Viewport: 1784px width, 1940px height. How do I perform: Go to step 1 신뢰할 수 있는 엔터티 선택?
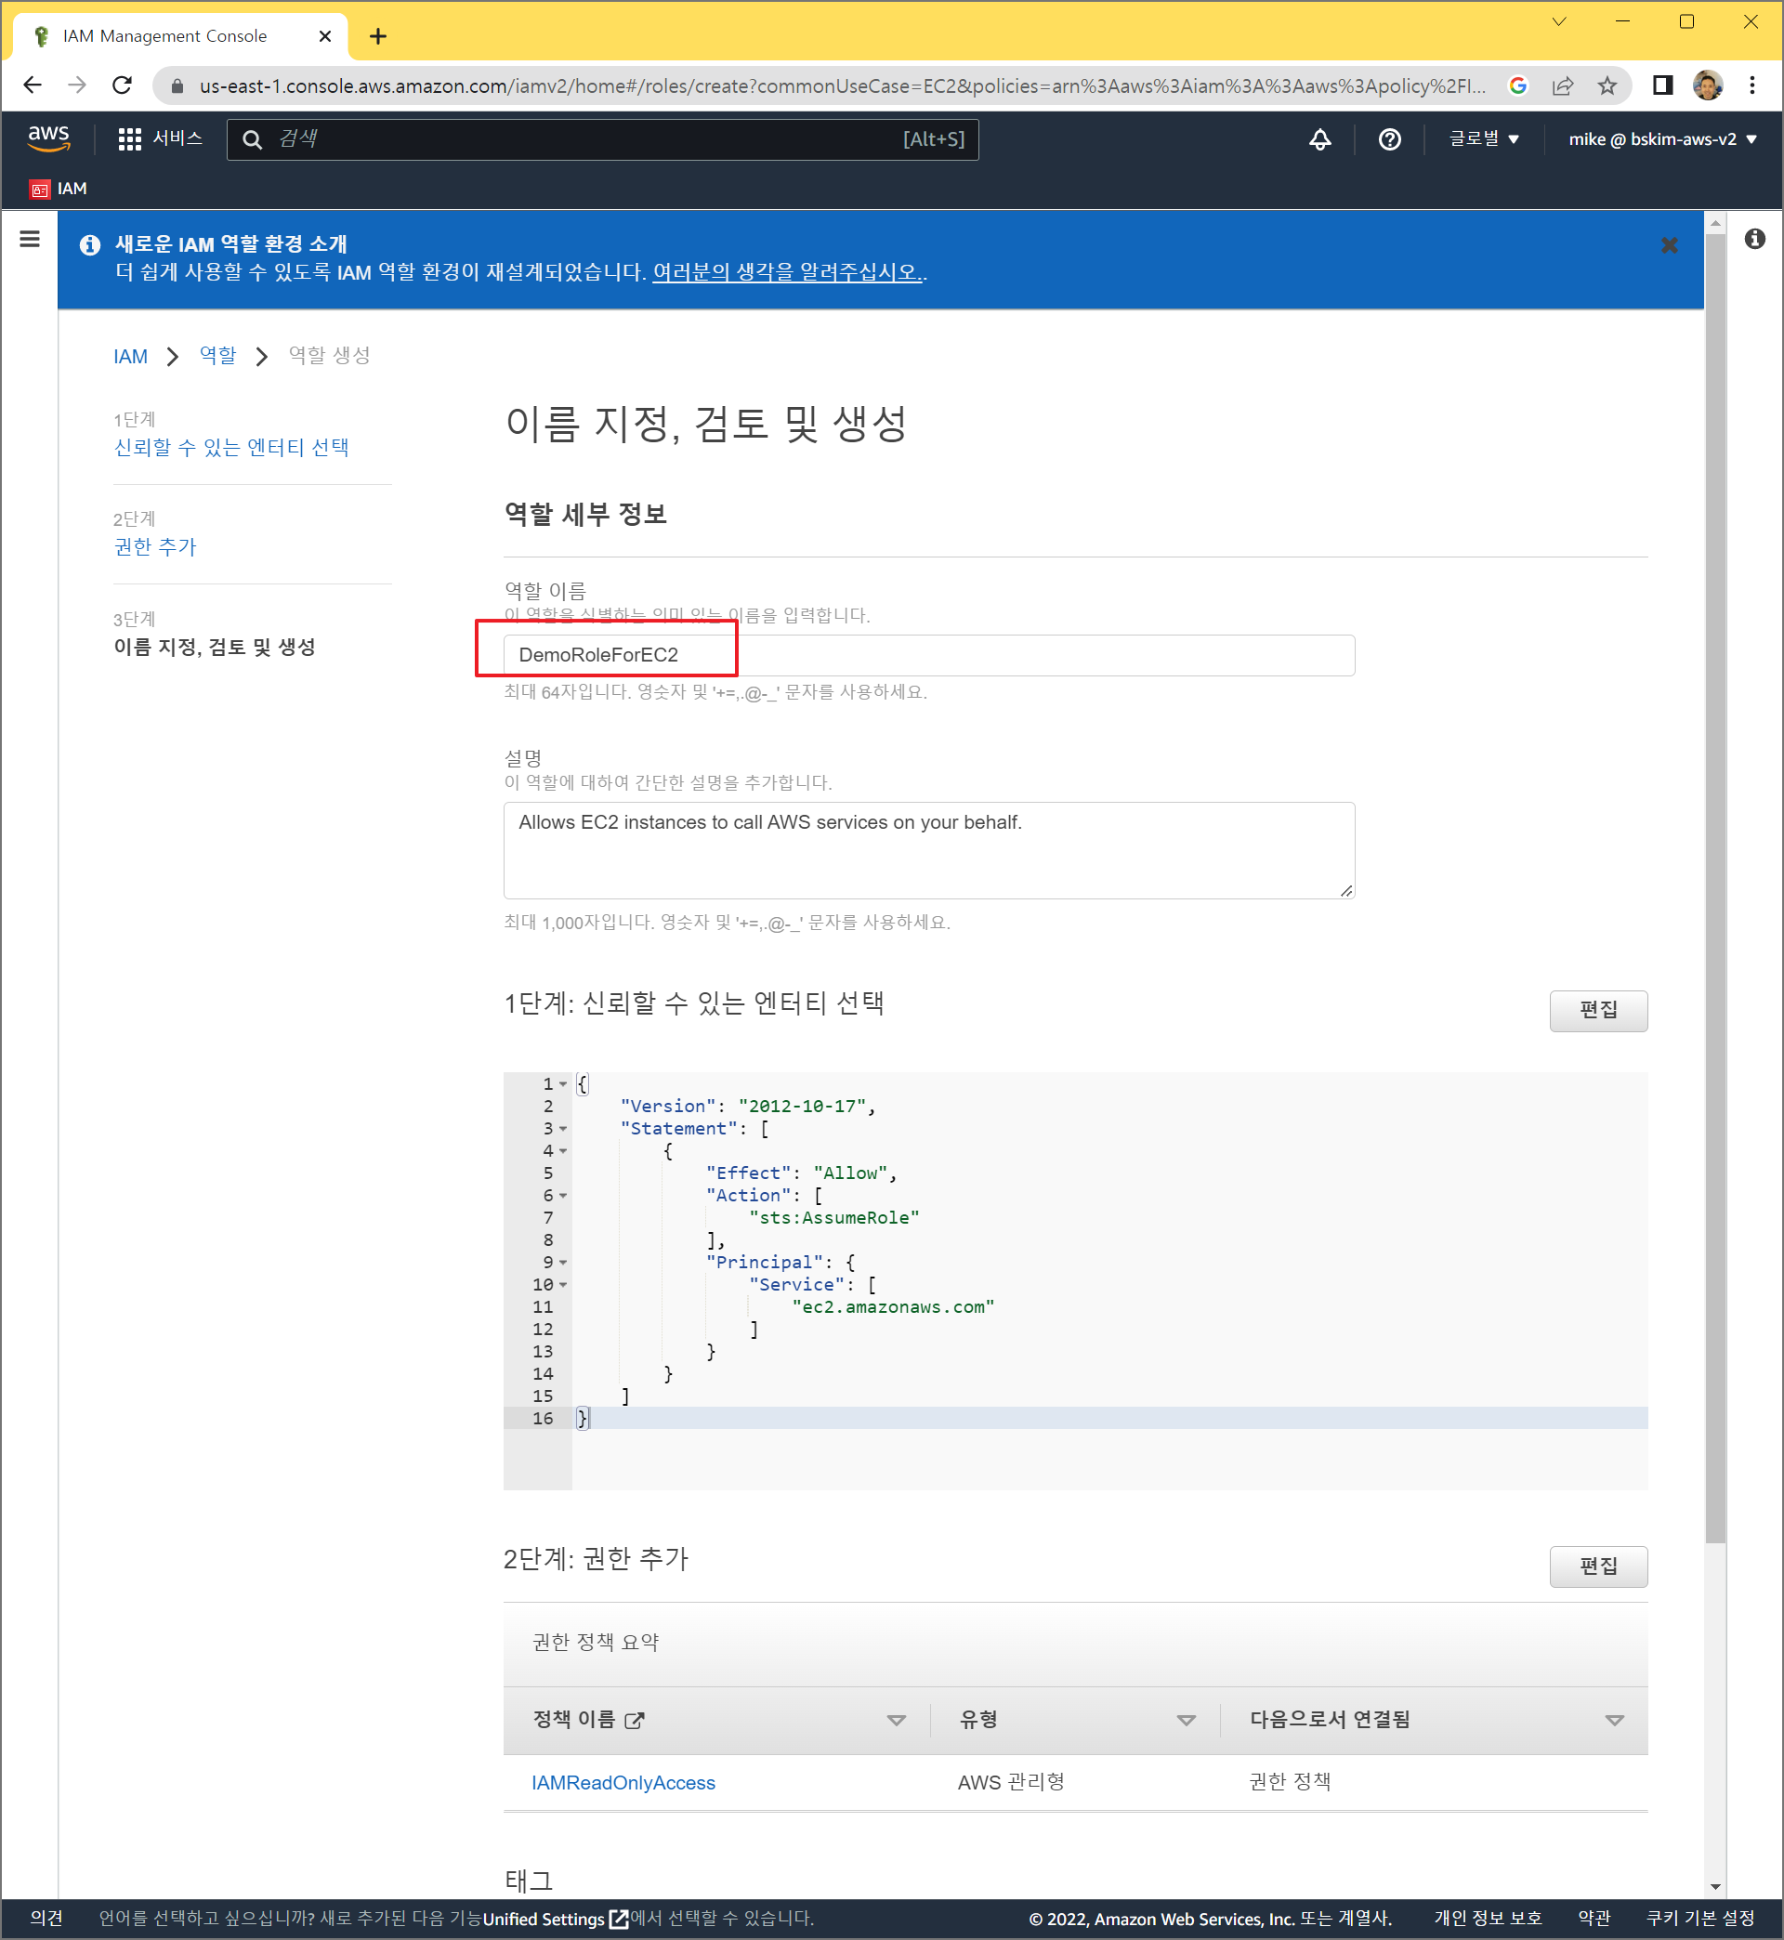[230, 447]
